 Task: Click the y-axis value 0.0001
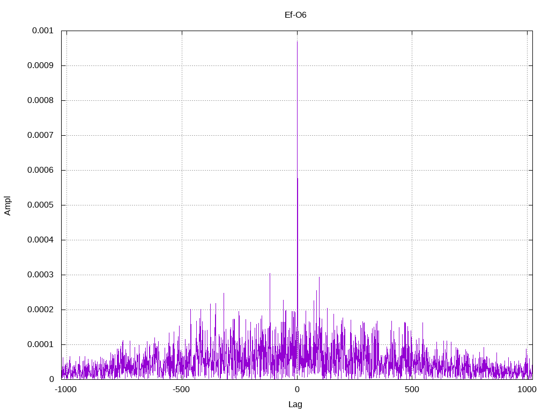41,344
